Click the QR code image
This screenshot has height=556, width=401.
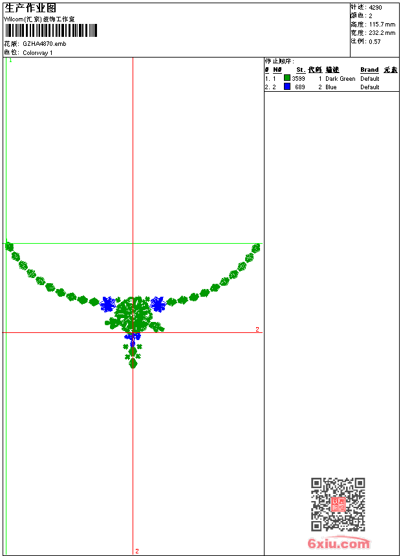point(338,504)
